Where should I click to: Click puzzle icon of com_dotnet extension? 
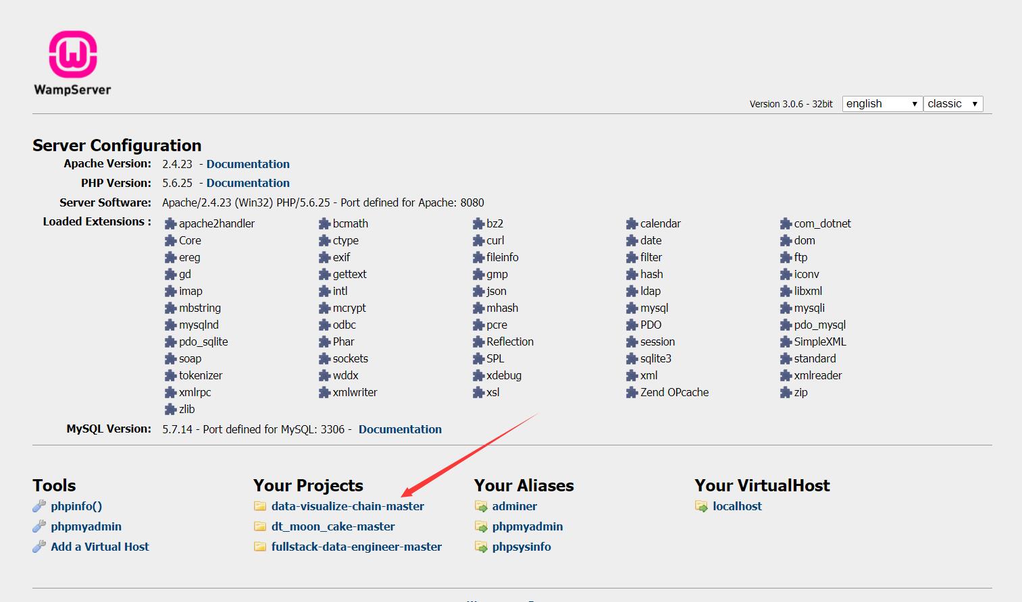click(786, 223)
